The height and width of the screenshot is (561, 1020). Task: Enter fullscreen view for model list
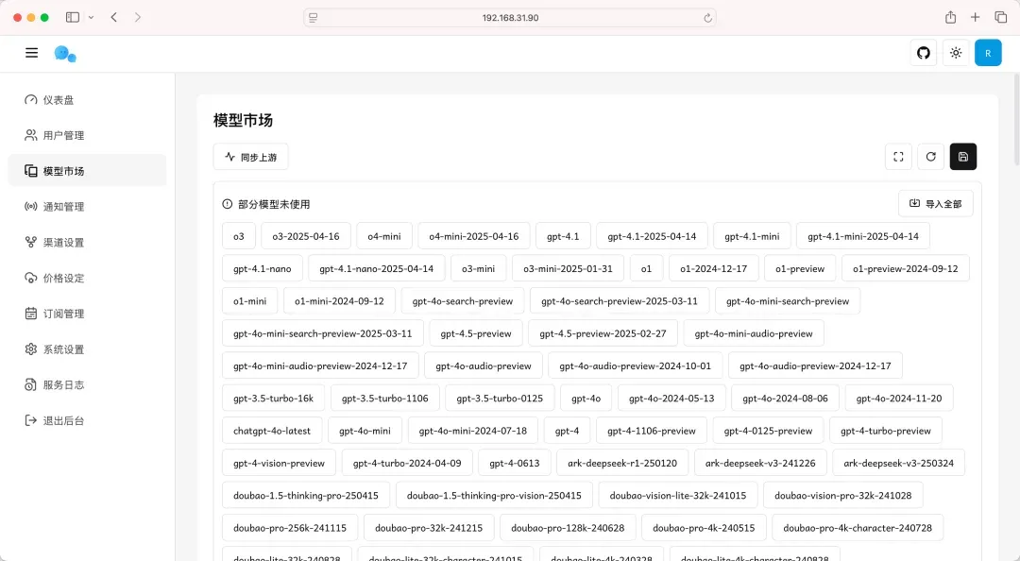[x=898, y=157]
